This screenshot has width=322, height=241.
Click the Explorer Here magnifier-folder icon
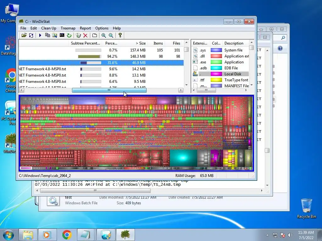(x=55, y=35)
